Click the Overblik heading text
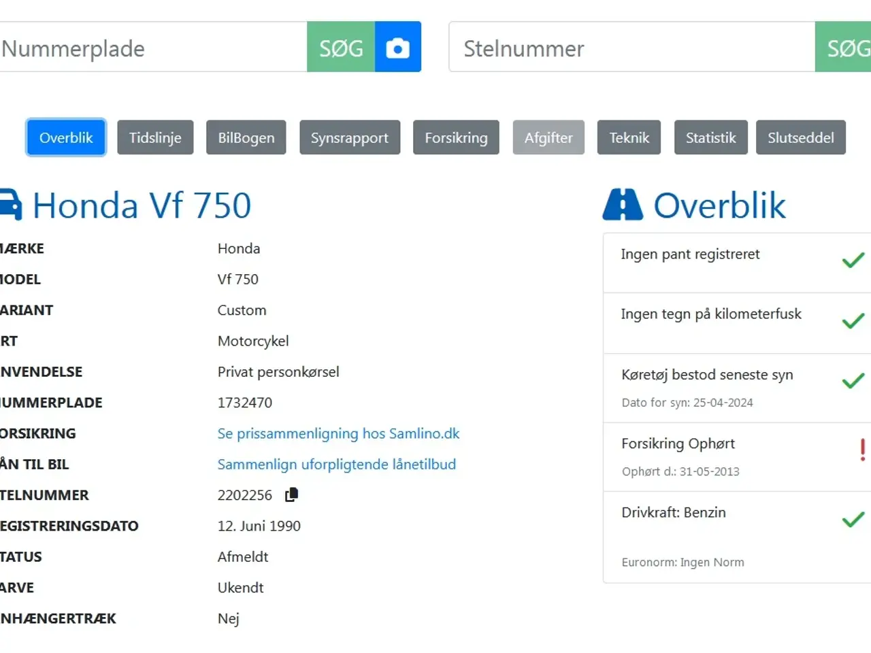Viewport: 871px width, 653px height. click(x=719, y=205)
